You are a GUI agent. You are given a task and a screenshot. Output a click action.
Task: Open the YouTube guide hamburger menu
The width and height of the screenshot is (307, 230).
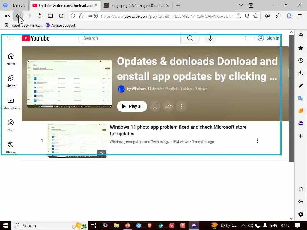(11, 38)
